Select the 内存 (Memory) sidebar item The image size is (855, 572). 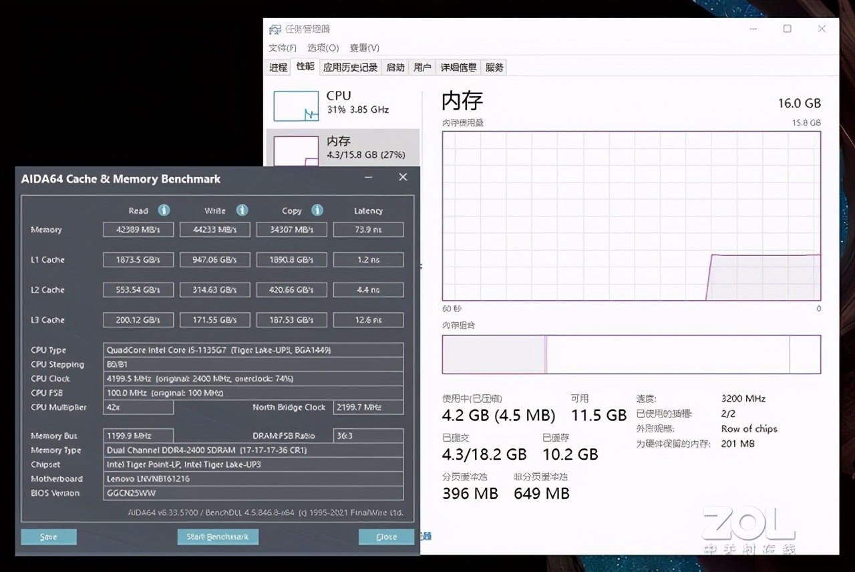(x=343, y=148)
